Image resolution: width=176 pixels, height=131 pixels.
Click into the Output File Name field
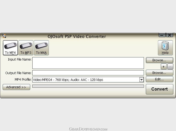pos(88,73)
